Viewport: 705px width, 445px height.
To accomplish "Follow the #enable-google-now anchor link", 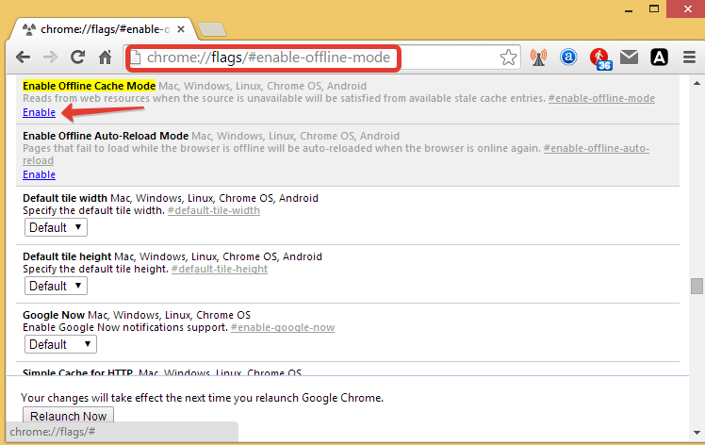I will pyautogui.click(x=283, y=327).
